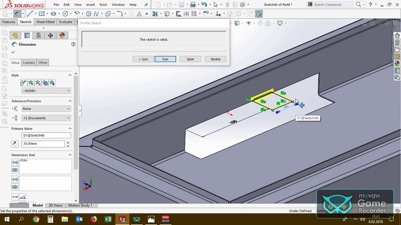Confirm dimension with the green checkmark
The height and width of the screenshot is (225, 401).
tap(13, 52)
